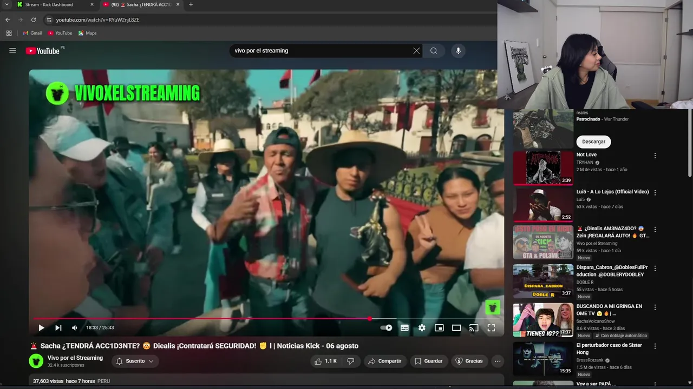Like the video (1.1 K)
The image size is (693, 389).
pos(325,361)
